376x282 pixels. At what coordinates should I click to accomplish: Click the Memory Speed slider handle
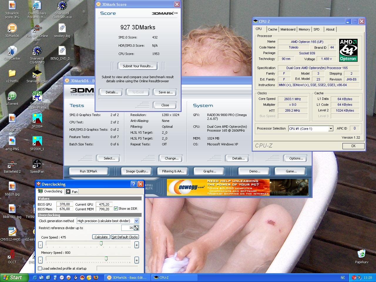106,259
